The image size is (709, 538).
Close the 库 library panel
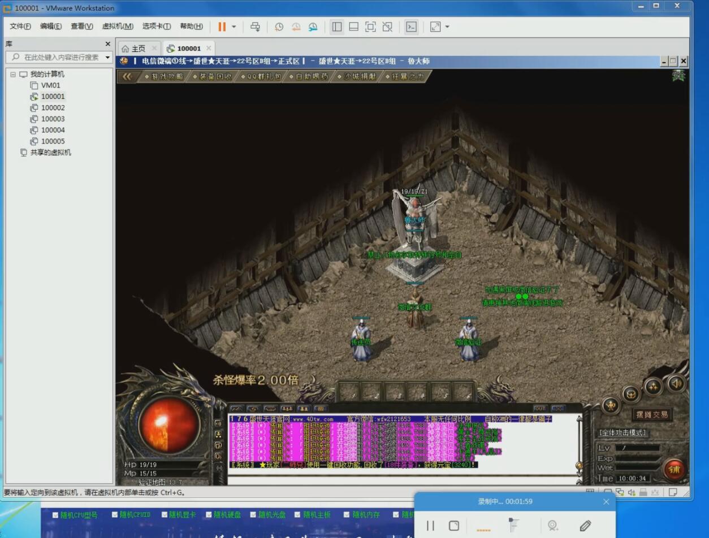coord(107,44)
